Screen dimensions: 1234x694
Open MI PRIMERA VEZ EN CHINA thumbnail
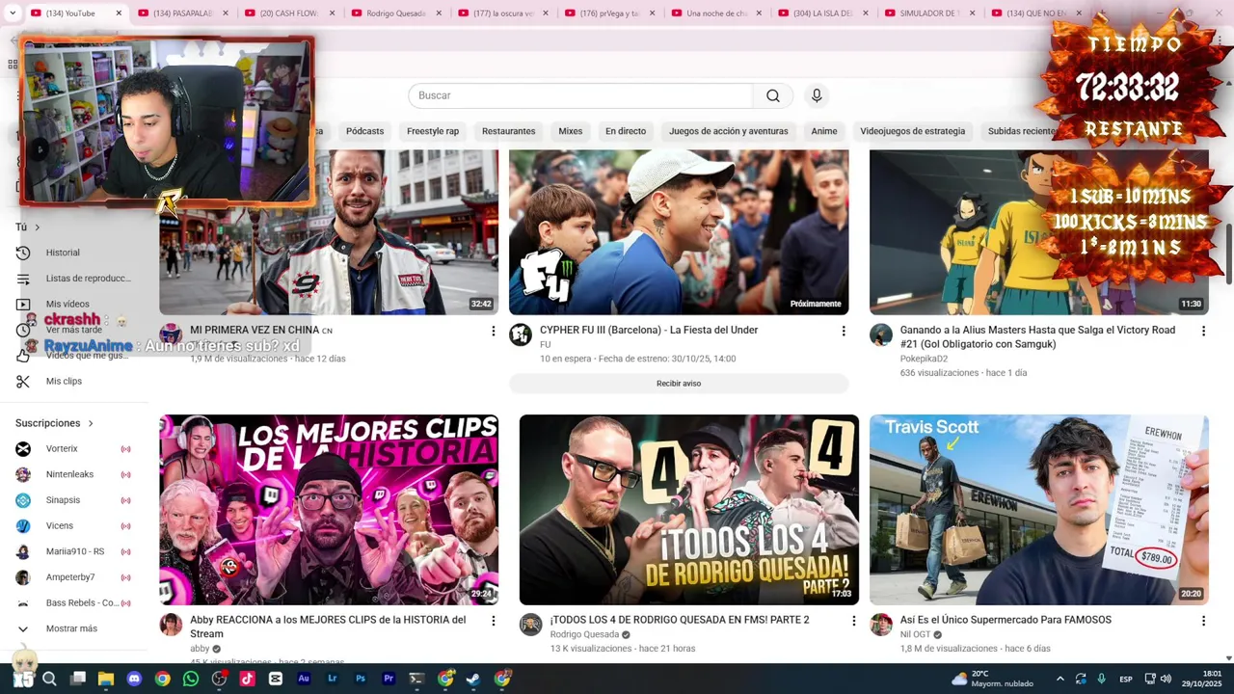(x=329, y=232)
